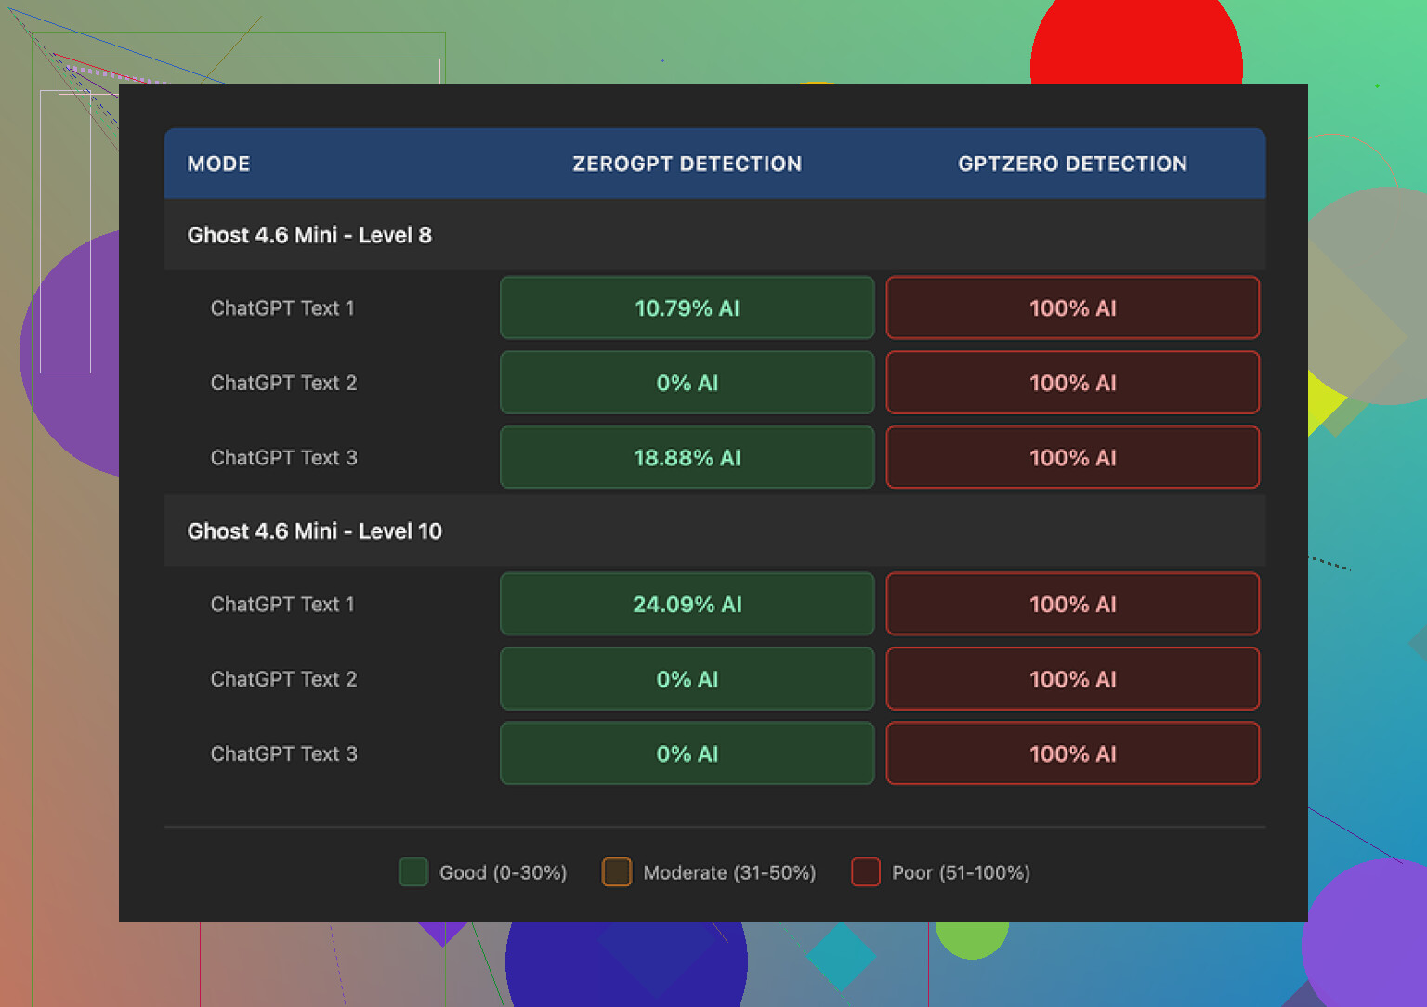Click the Ghost 4.6 Mini - Level 10 group row

pyautogui.click(x=314, y=531)
